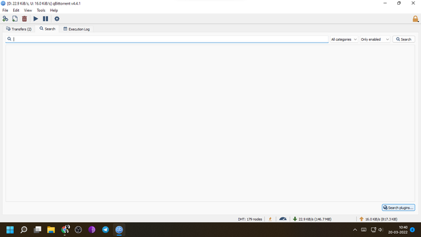Click the Add torrent link toolbar icon
This screenshot has height=237, width=421.
pos(5,19)
